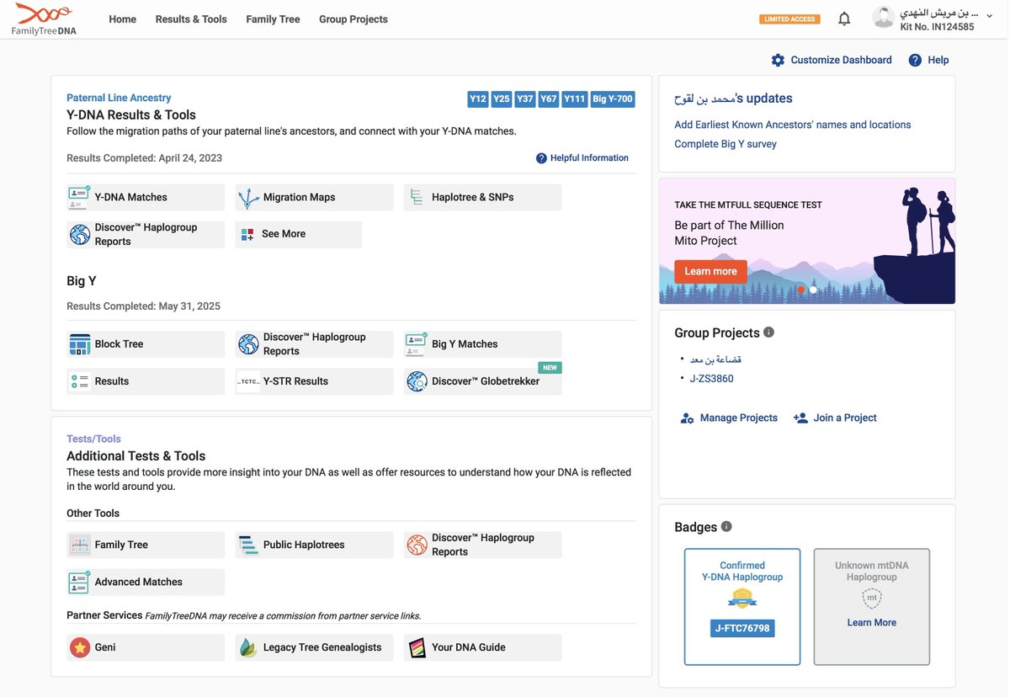The image size is (1010, 697).
Task: Click the Discover Globetrekker icon
Action: click(417, 382)
